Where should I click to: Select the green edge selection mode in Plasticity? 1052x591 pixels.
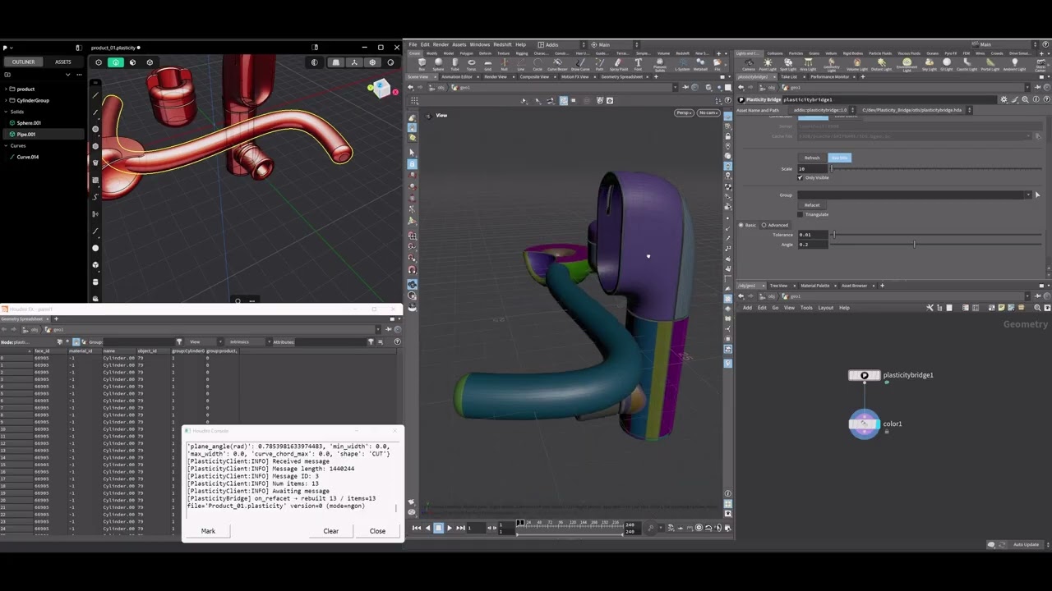(x=116, y=62)
